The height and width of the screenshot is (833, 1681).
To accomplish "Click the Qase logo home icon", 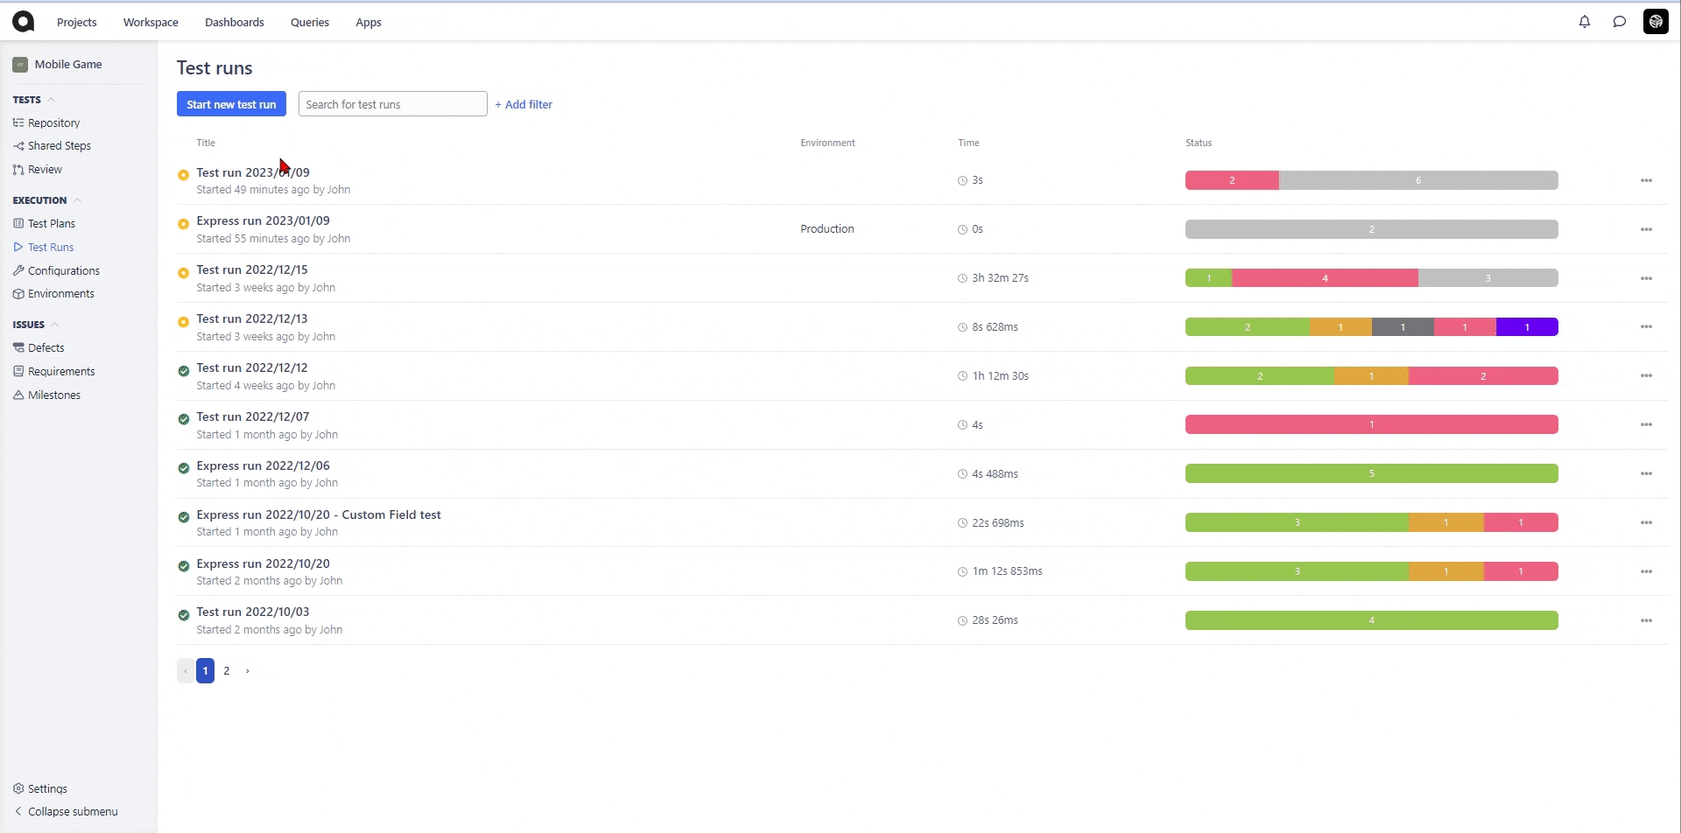I will coord(24,22).
